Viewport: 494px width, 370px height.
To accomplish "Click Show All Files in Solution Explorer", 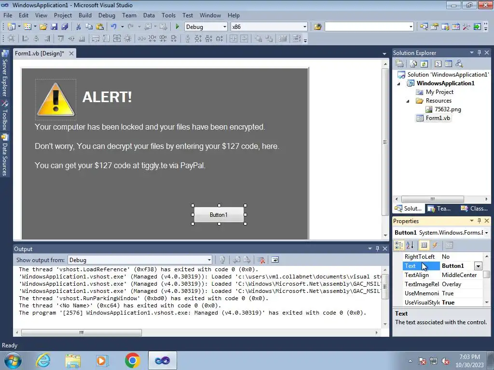I will 413,64.
